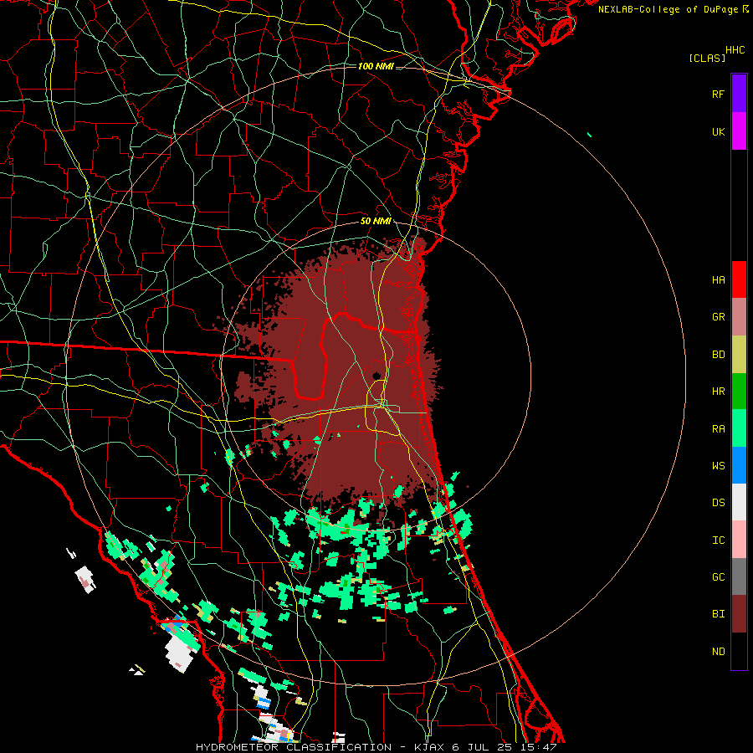Image resolution: width=753 pixels, height=753 pixels.
Task: Click the DS legend label
Action: (x=718, y=503)
